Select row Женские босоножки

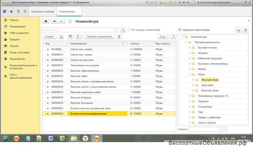click(x=109, y=103)
